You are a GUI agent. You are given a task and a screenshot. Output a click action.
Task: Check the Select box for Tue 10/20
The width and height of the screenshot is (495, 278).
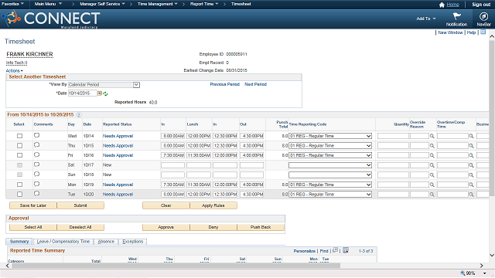pos(19,195)
